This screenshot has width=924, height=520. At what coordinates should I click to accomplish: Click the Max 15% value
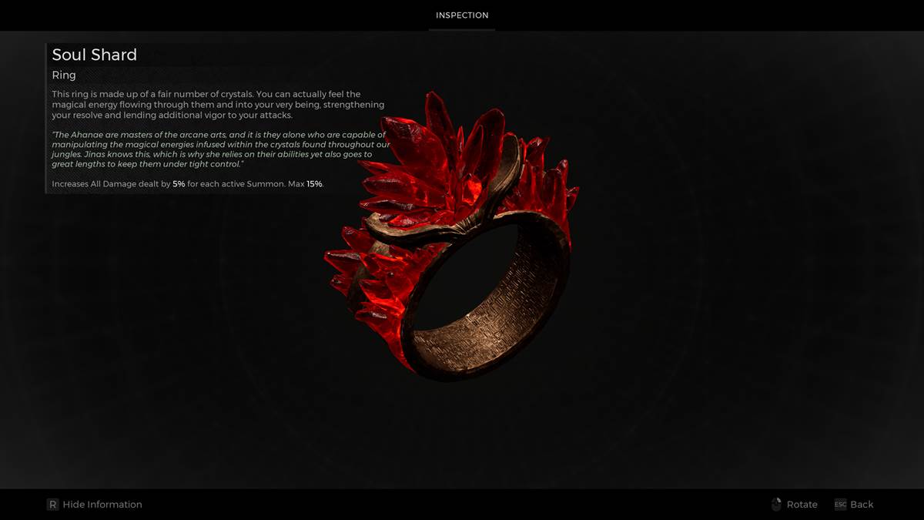coord(314,184)
